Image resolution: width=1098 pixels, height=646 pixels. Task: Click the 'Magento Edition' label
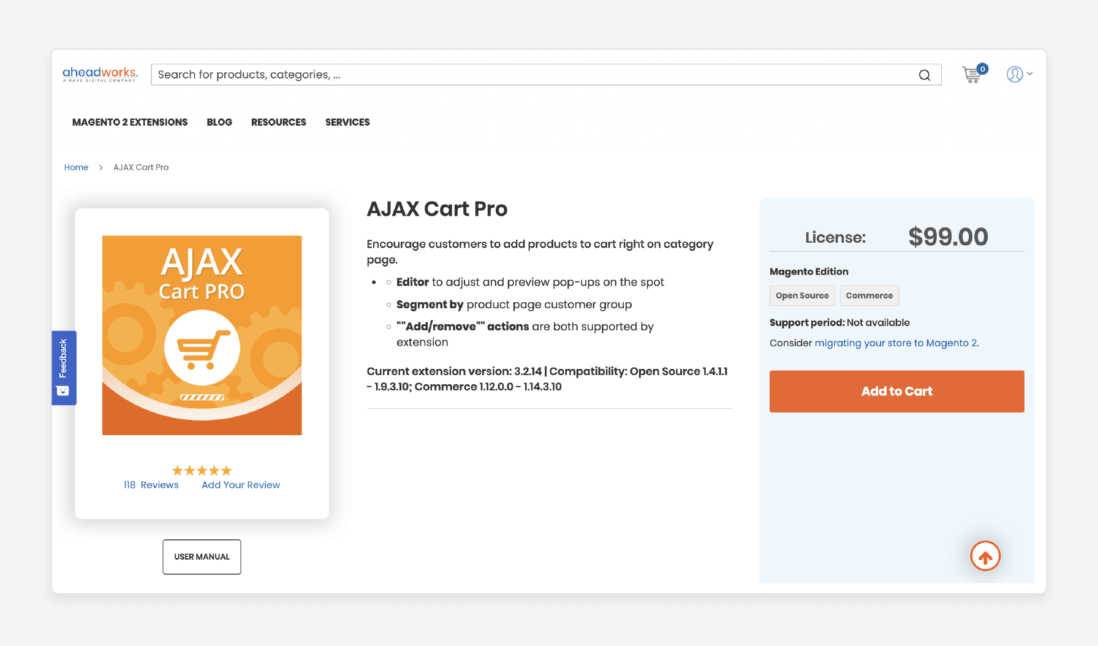[x=809, y=272]
